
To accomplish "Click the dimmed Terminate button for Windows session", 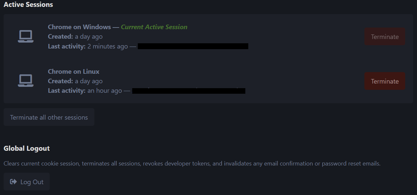I will (385, 37).
